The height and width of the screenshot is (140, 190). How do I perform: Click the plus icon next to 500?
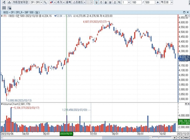click(158, 2)
